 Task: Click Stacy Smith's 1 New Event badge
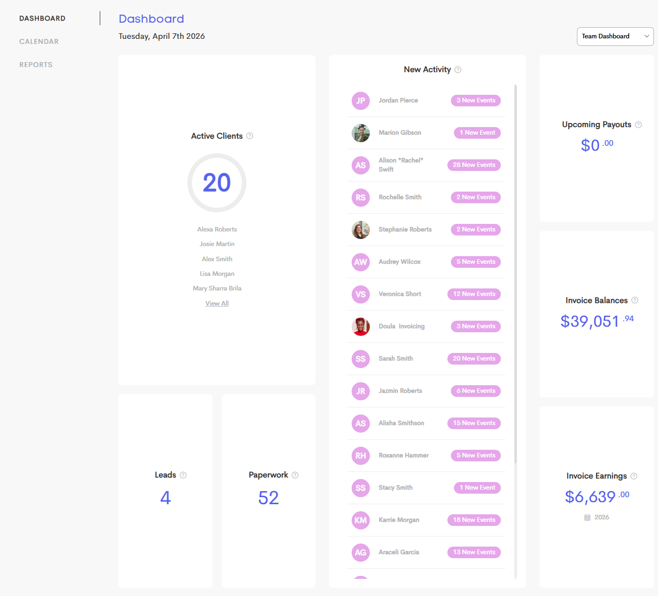click(x=477, y=488)
